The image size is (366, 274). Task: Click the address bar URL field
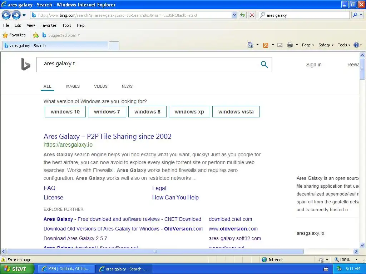point(133,15)
